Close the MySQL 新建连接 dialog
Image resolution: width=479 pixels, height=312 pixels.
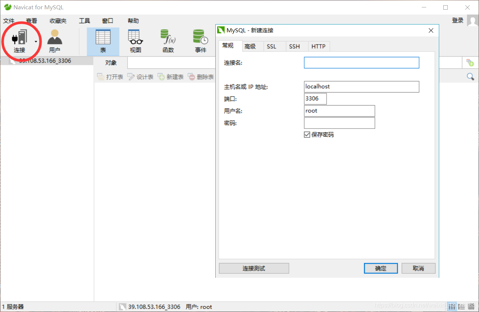[x=431, y=30]
